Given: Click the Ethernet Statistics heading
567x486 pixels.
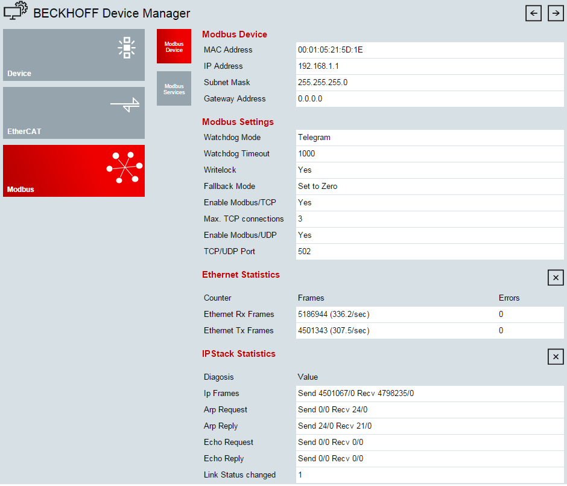Looking at the screenshot, I should 241,275.
